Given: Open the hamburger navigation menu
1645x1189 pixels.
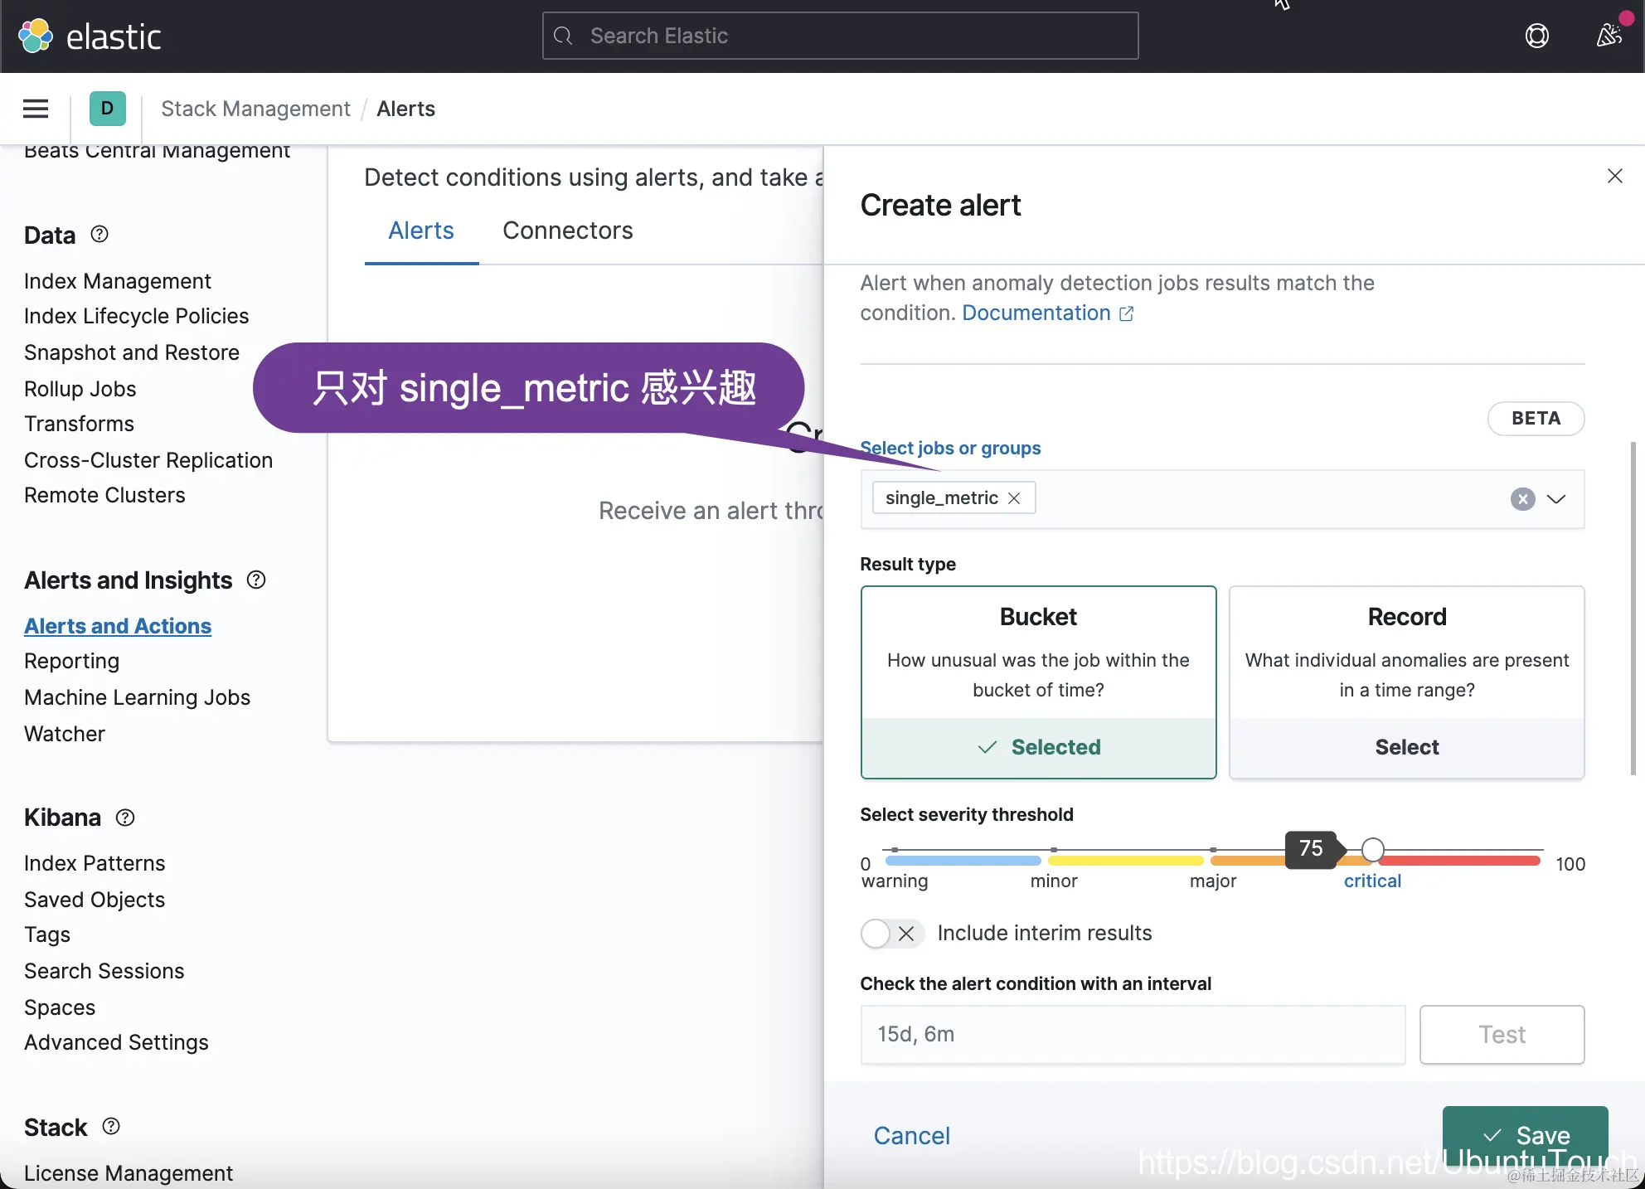Looking at the screenshot, I should [x=36, y=109].
